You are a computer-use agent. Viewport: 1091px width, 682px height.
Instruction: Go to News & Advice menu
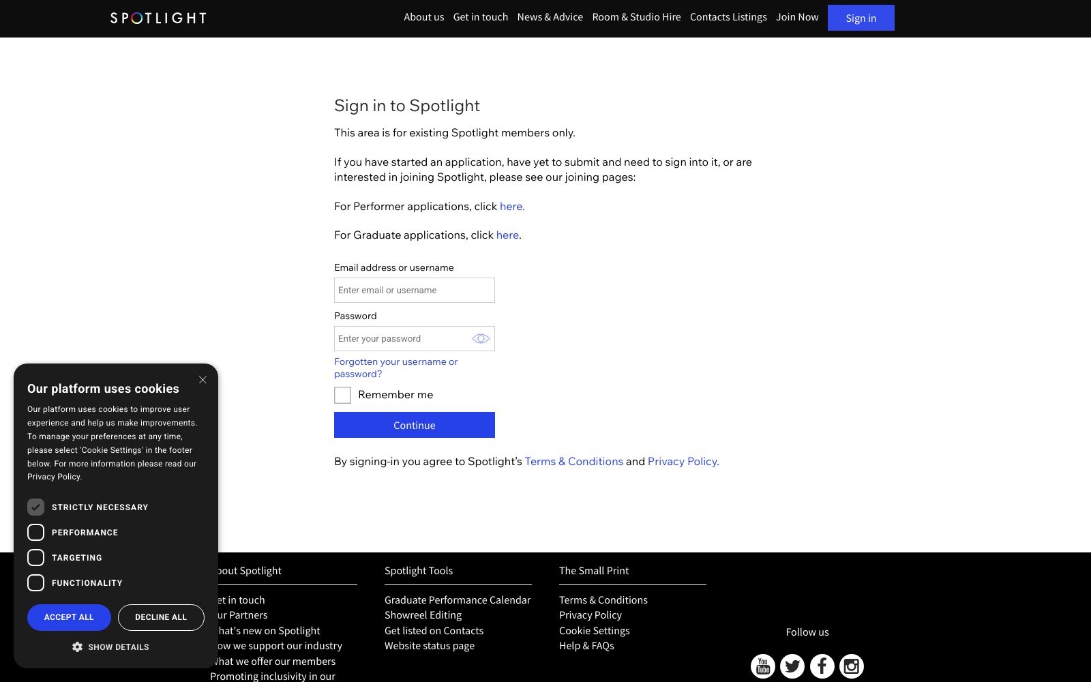point(550,17)
